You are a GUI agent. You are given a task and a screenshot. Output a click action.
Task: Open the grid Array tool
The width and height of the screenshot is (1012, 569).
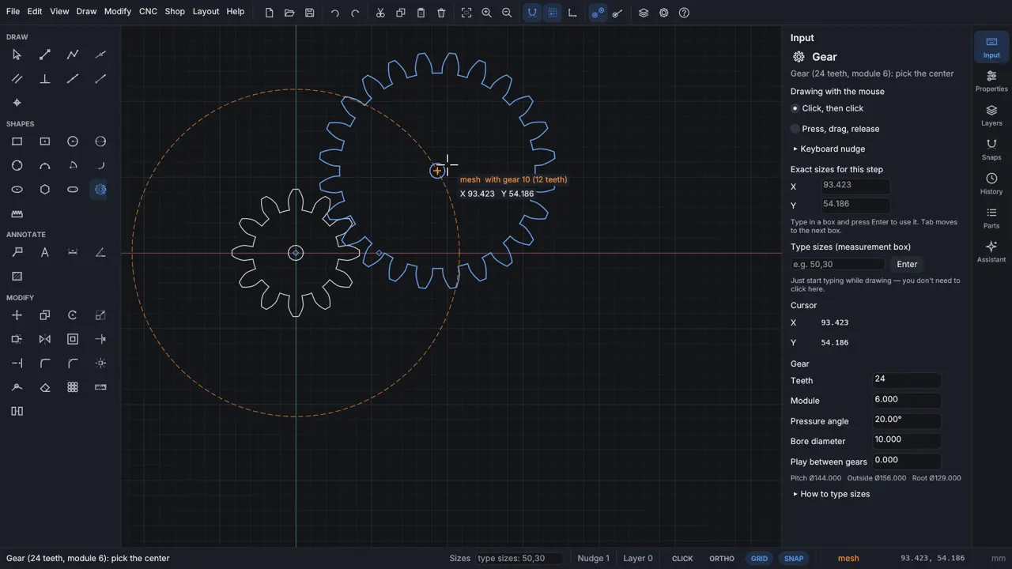[x=73, y=387]
